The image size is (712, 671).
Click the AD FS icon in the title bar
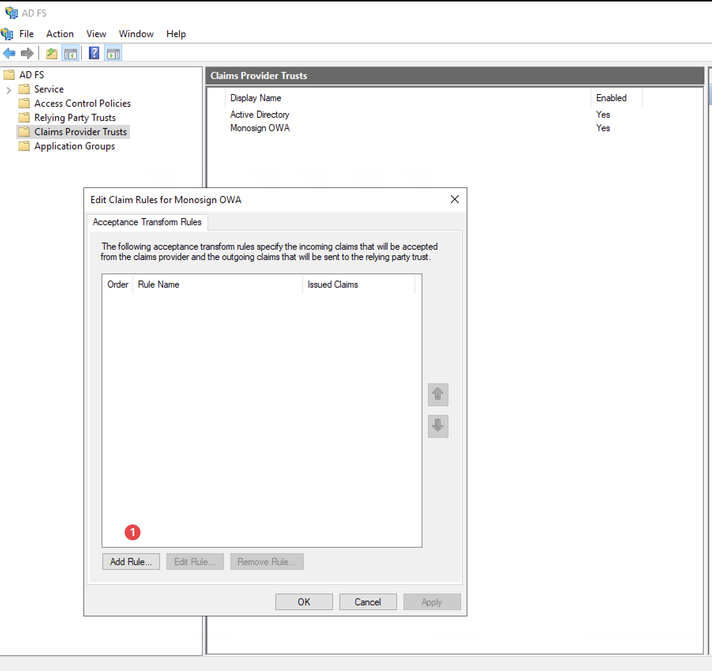(11, 12)
